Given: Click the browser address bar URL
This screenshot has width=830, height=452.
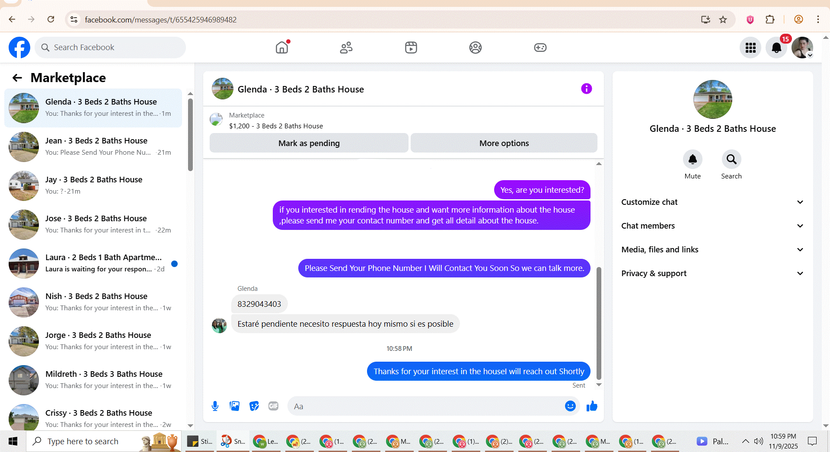Looking at the screenshot, I should point(160,19).
